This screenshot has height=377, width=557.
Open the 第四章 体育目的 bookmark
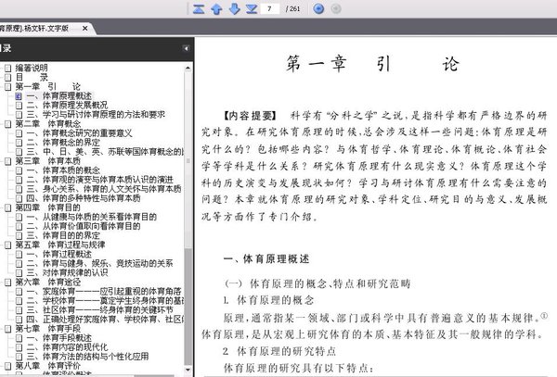point(48,207)
